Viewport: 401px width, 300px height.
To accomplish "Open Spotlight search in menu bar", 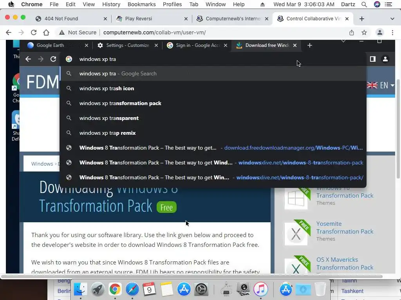I will point(364,4).
